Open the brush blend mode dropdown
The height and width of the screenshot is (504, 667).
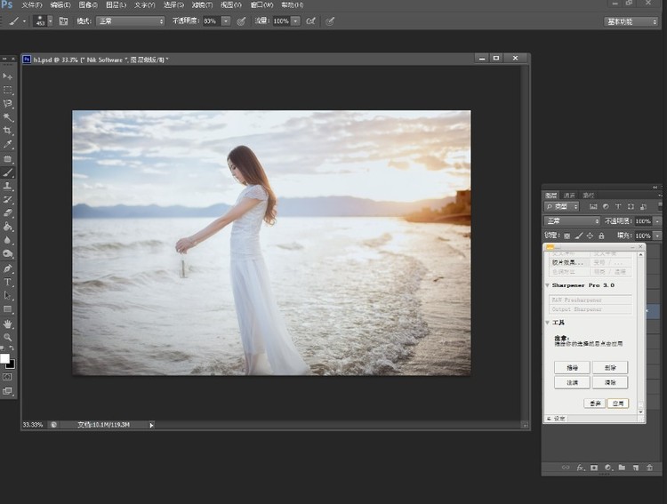pos(130,20)
